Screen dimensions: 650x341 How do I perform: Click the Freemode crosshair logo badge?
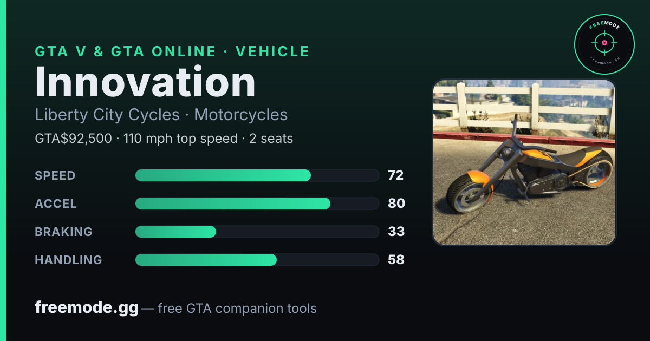pyautogui.click(x=604, y=43)
